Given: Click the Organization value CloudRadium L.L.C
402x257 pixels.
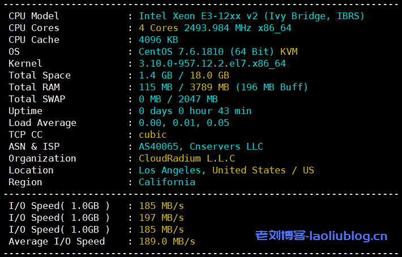Looking at the screenshot, I should pyautogui.click(x=187, y=159).
